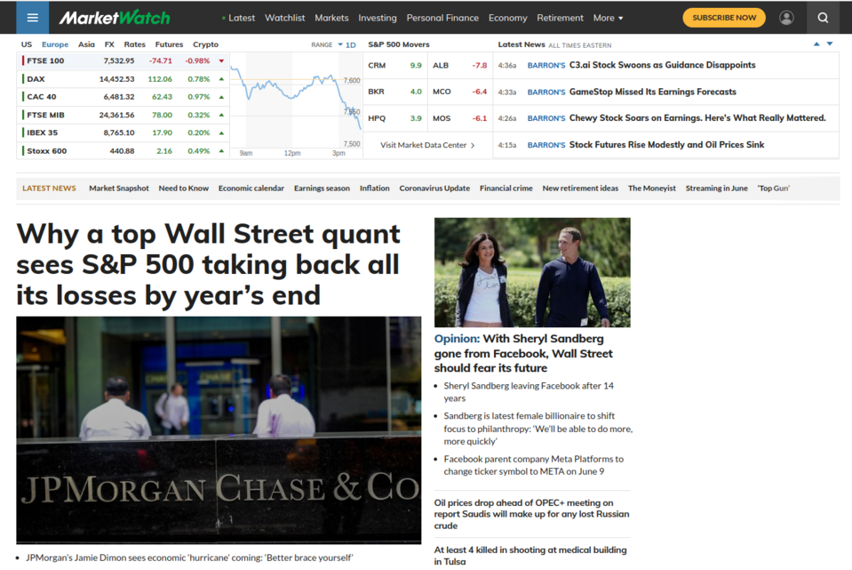Click the ALB mover ticker

pos(440,65)
